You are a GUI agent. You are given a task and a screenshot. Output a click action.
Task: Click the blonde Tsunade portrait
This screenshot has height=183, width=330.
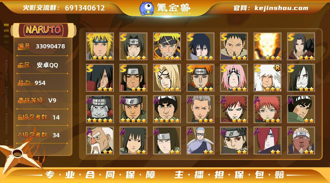point(167,78)
